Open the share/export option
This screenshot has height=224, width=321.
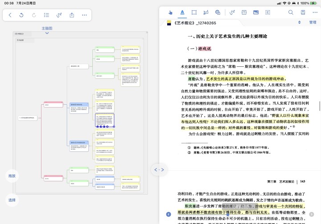[72, 15]
